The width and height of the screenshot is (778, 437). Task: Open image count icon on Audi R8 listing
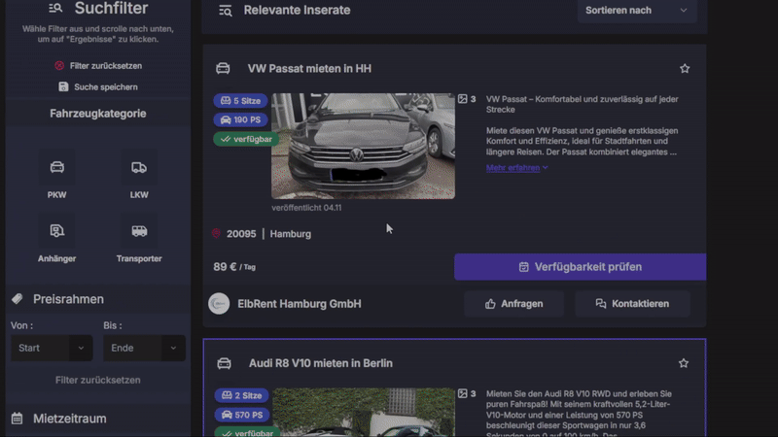(463, 393)
